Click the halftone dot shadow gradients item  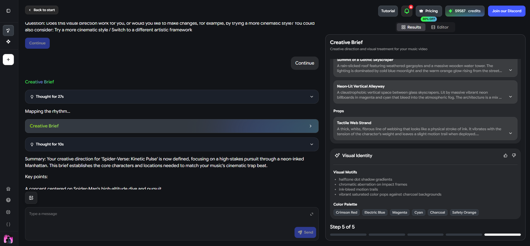point(366,180)
